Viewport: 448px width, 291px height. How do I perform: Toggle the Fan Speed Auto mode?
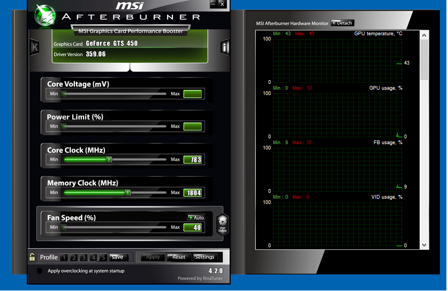[196, 217]
